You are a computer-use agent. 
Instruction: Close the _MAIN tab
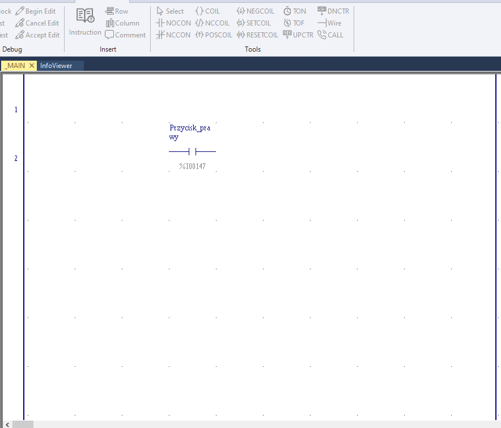click(32, 66)
